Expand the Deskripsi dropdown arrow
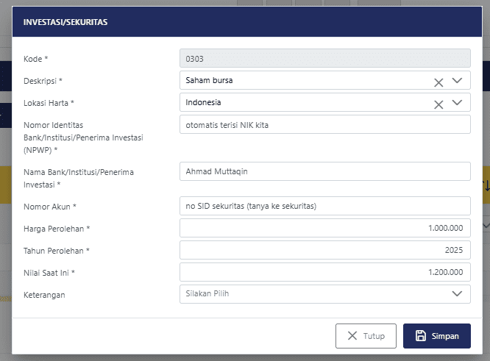The width and height of the screenshot is (490, 361). [x=457, y=81]
